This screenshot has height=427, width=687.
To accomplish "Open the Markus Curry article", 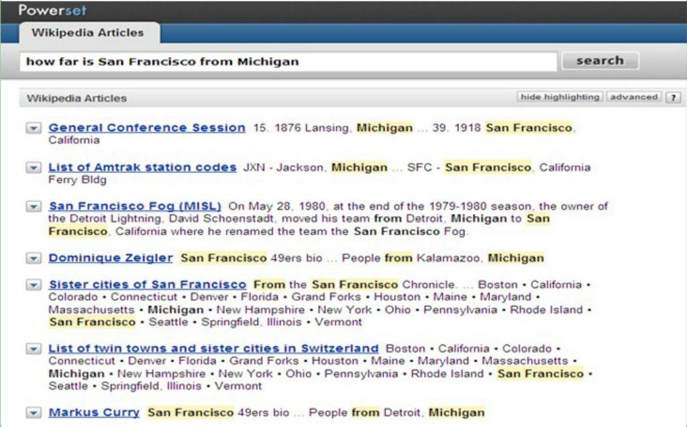I will [x=94, y=412].
